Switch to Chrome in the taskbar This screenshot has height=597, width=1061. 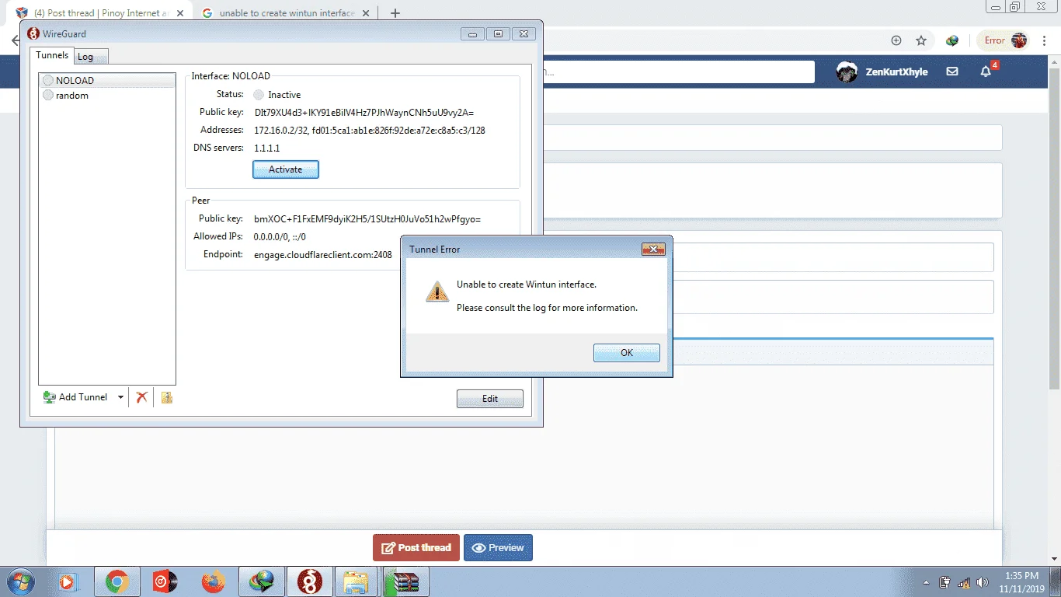pos(117,581)
